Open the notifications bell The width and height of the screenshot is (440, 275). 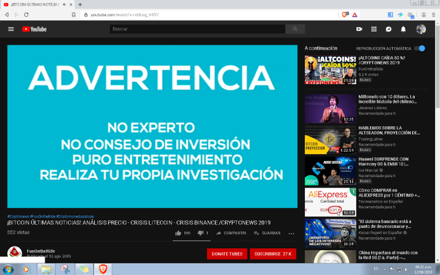403,29
